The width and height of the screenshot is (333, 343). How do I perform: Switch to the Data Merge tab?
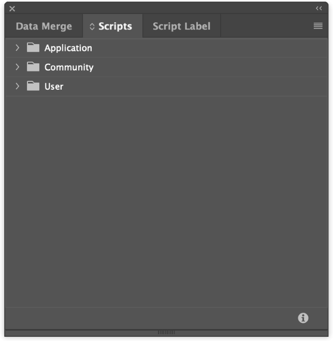tap(44, 26)
